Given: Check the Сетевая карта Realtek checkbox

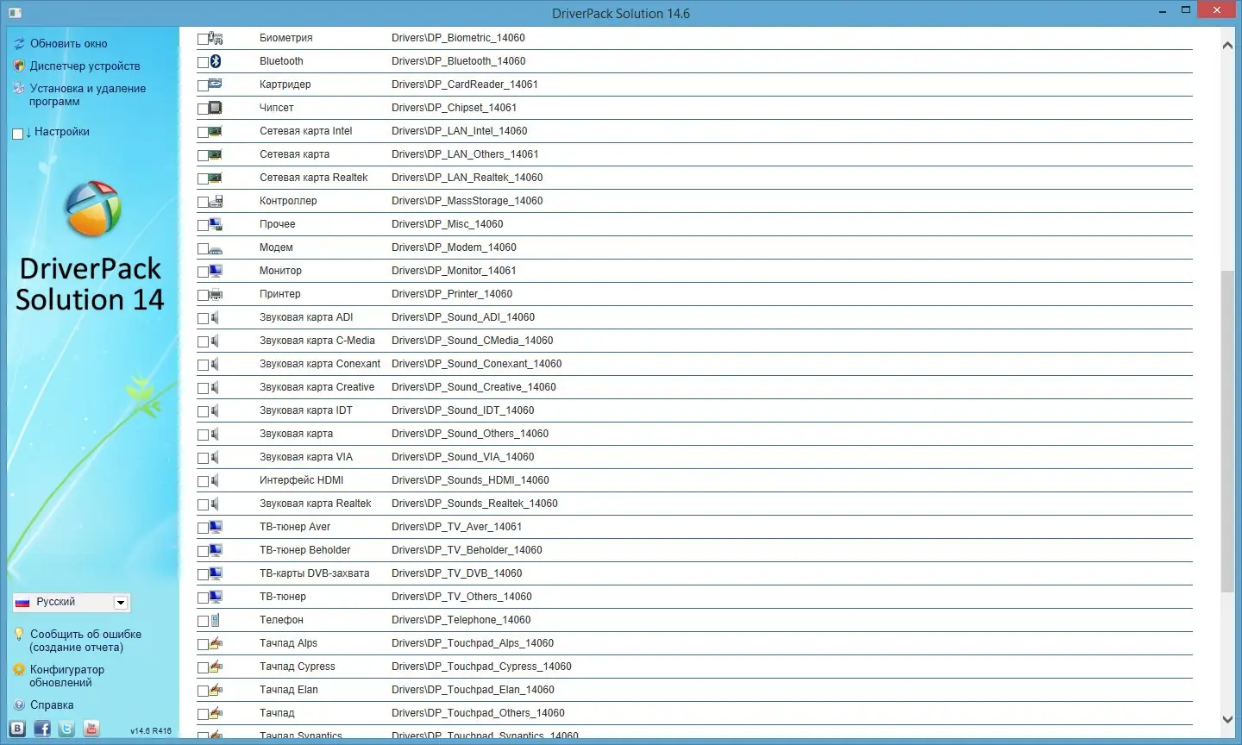Looking at the screenshot, I should pyautogui.click(x=203, y=178).
